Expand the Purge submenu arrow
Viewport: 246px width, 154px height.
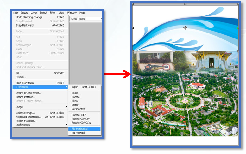pyautogui.click(x=66, y=107)
